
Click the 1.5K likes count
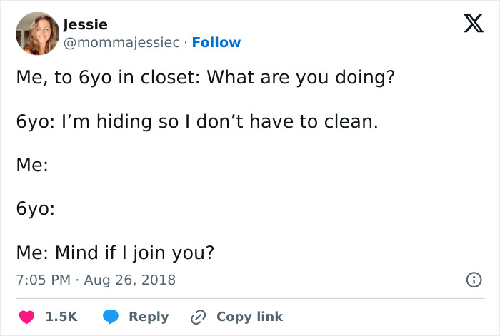[x=61, y=317]
